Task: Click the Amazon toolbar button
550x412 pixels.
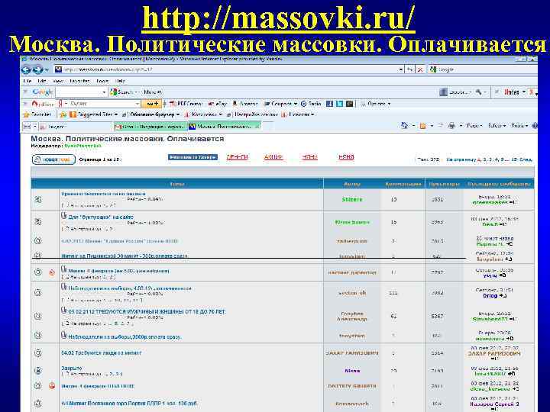Action: [245, 104]
